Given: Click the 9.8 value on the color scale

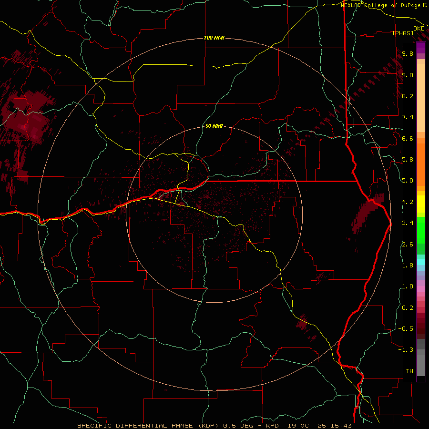Looking at the screenshot, I should 408,53.
